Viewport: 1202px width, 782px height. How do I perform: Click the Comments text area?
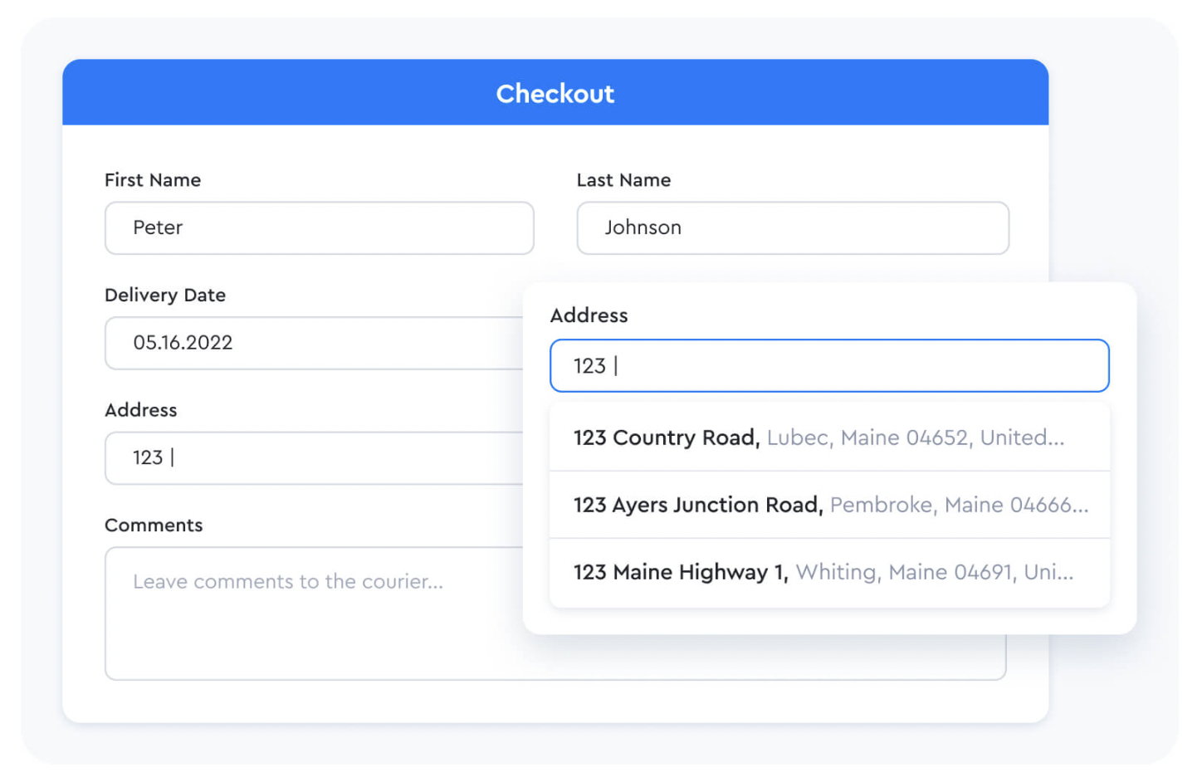point(314,613)
